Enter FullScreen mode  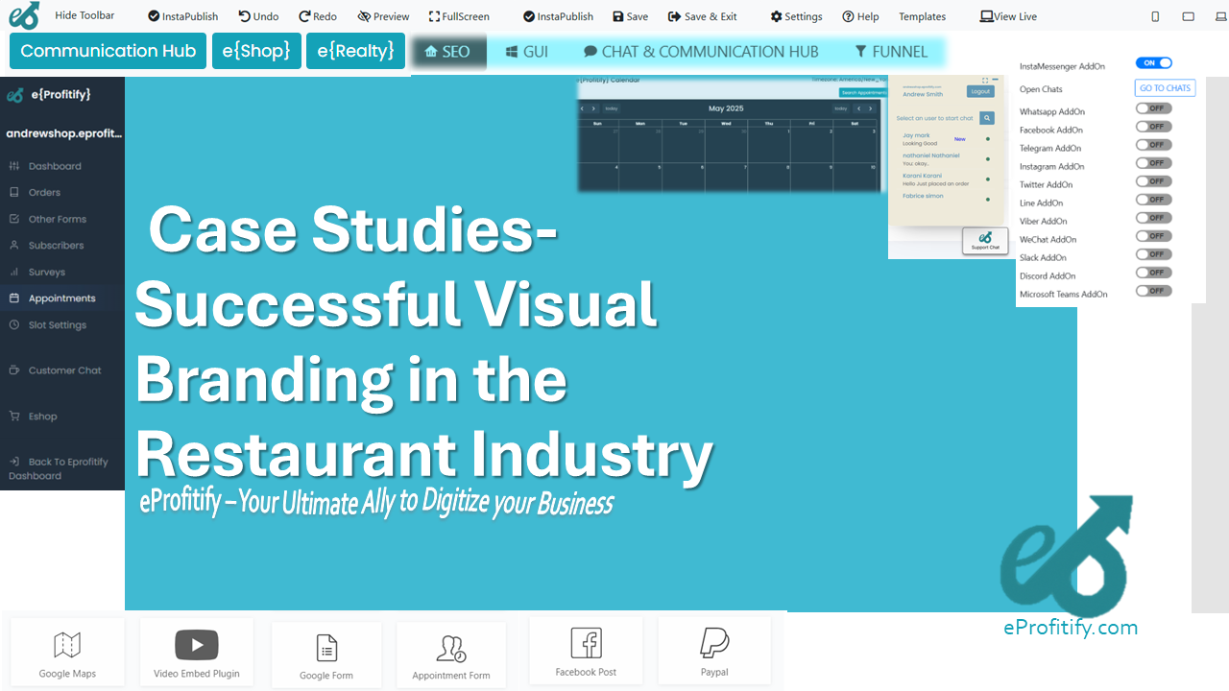coord(459,15)
